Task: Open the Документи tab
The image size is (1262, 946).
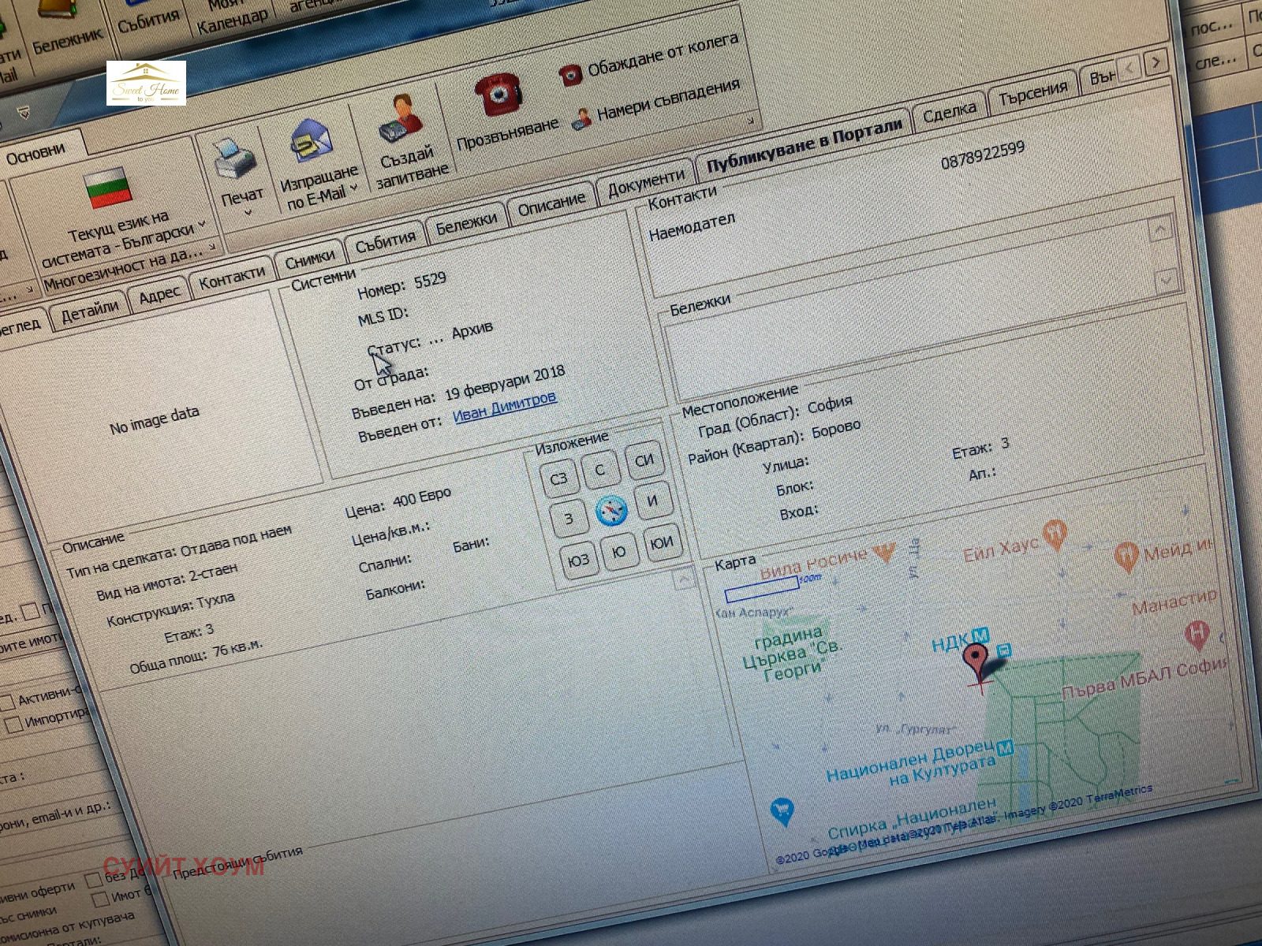Action: tap(646, 182)
